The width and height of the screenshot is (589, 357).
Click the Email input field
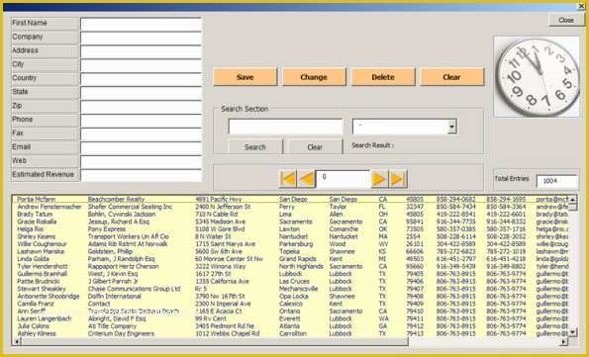point(141,148)
